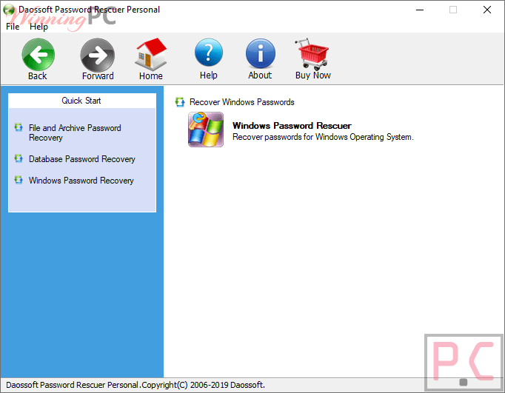
Task: Minimize the Daossoft Password Rescuer window
Action: click(x=420, y=10)
